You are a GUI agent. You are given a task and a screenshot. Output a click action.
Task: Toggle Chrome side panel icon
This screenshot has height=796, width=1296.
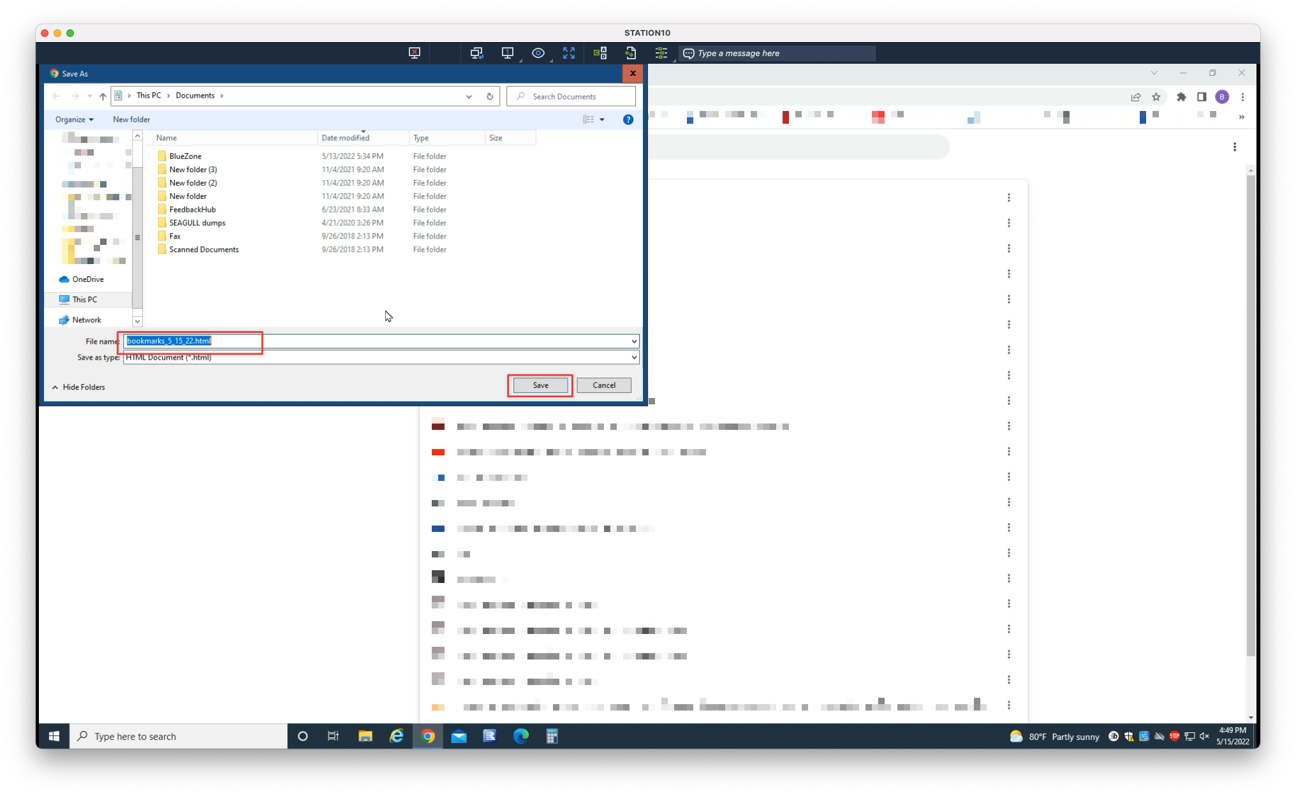point(1201,97)
